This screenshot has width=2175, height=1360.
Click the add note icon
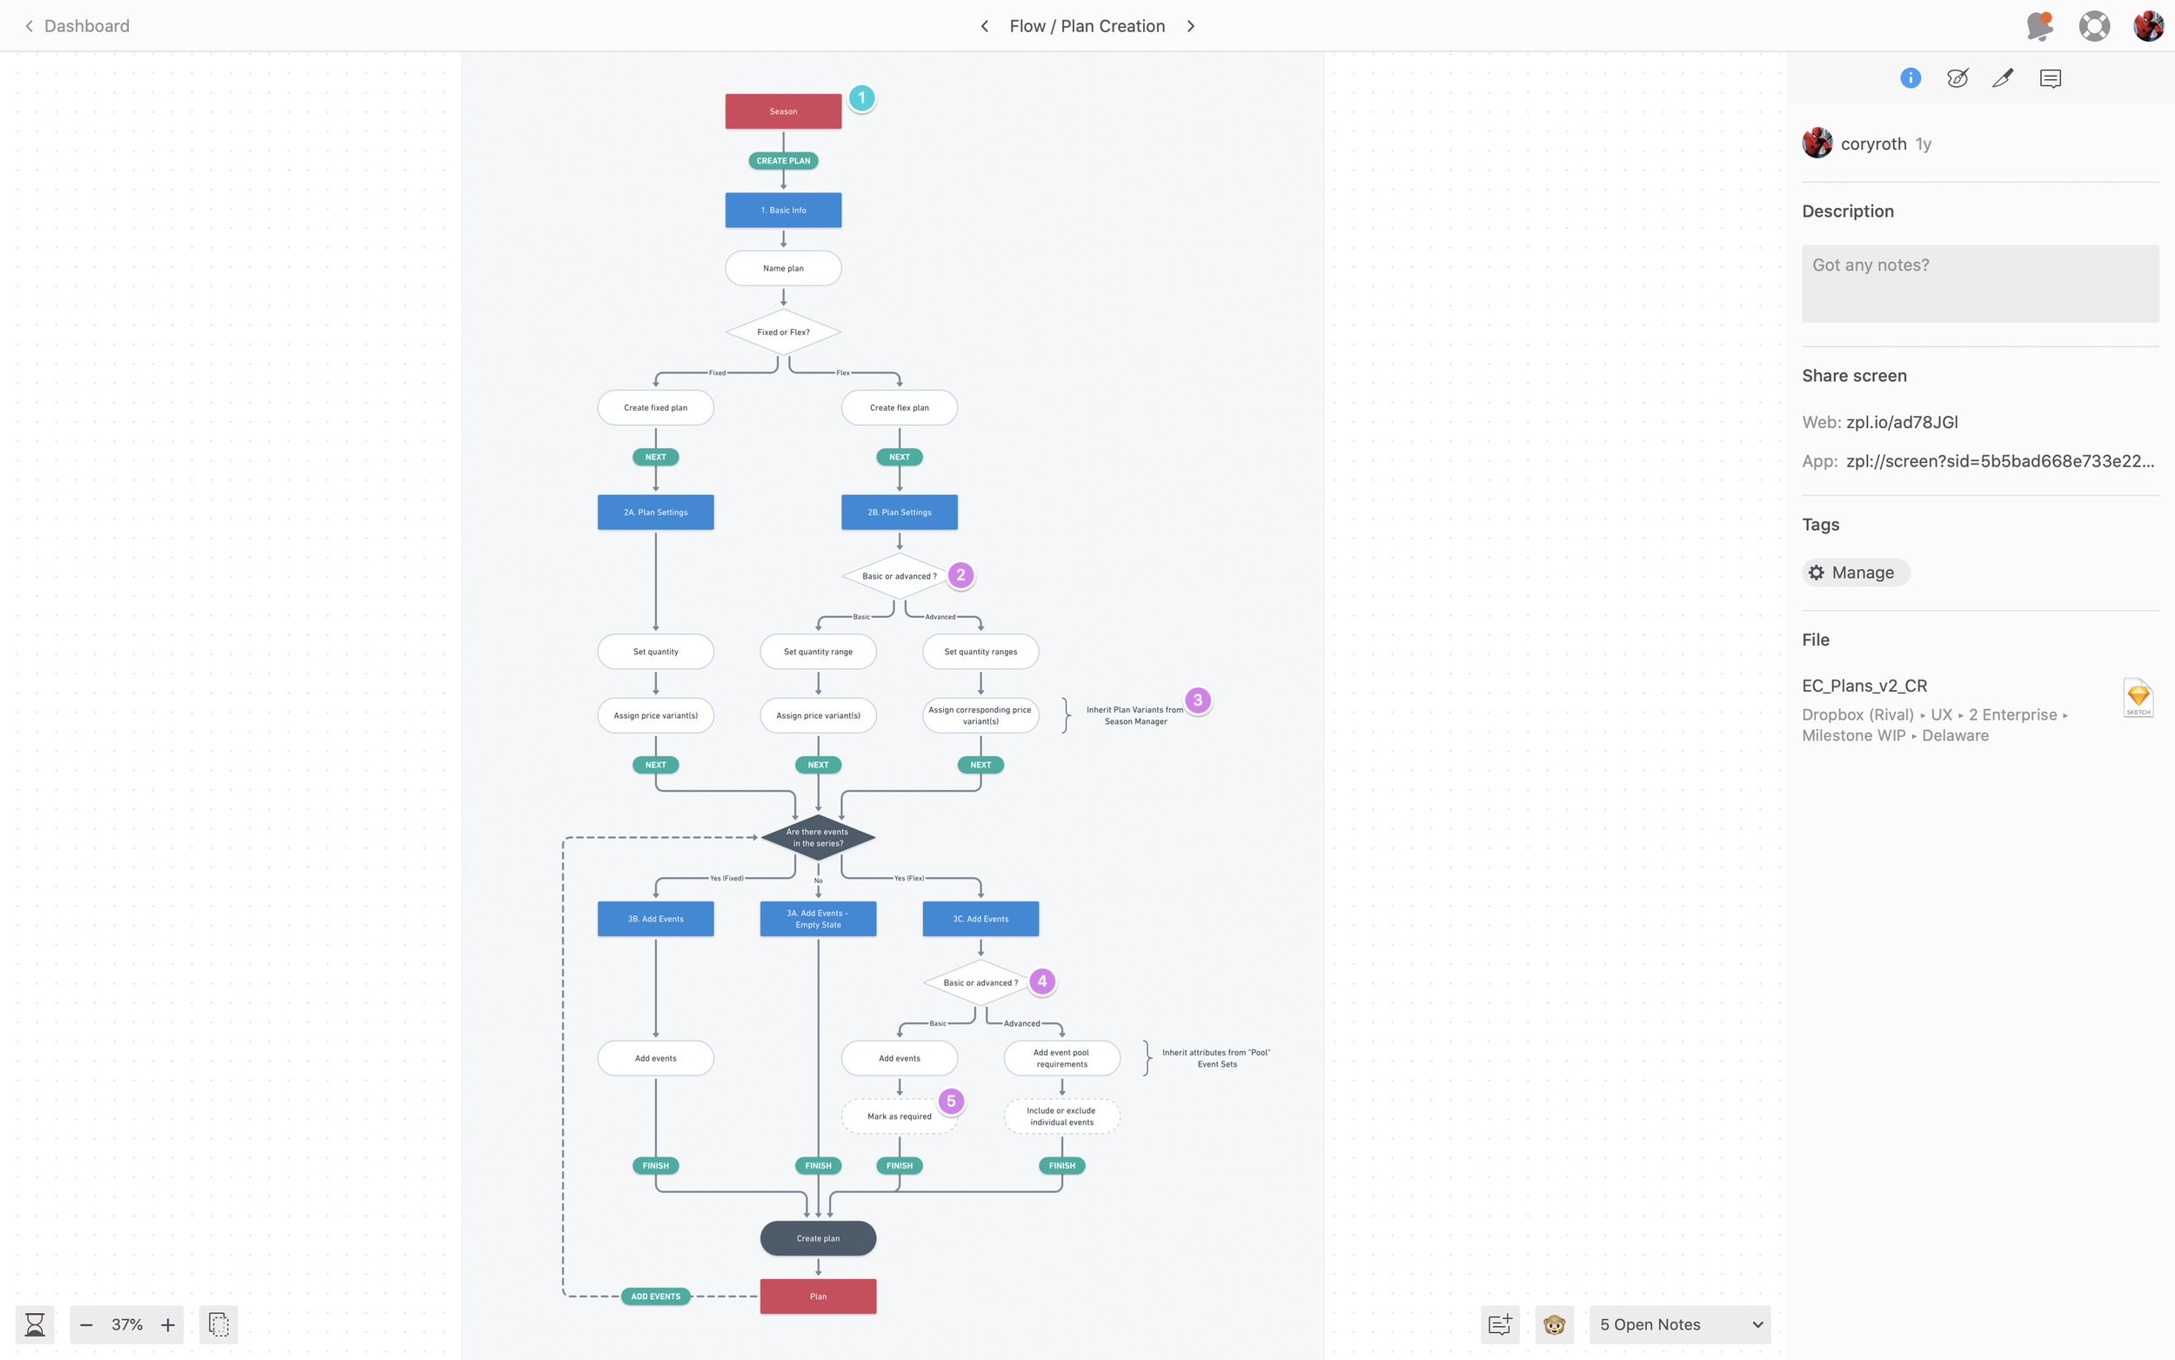(x=1500, y=1324)
